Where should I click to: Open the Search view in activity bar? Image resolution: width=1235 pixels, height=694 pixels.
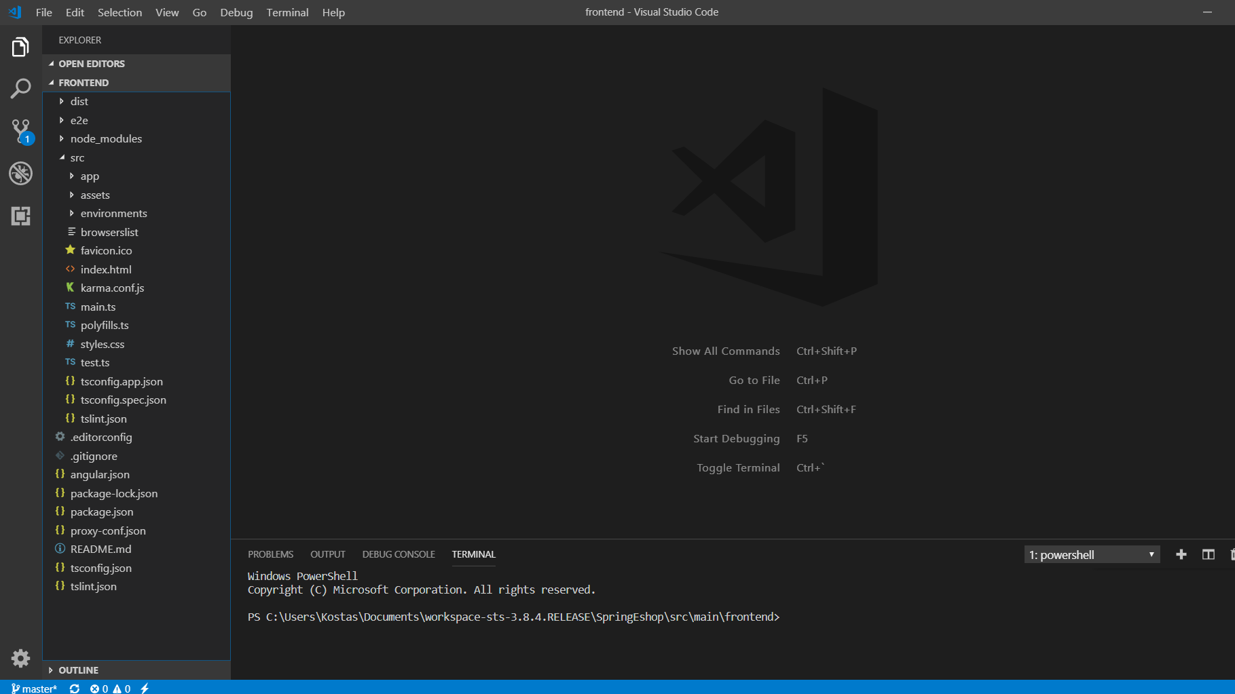click(x=20, y=89)
